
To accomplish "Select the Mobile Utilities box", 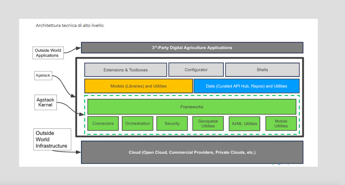I will 281,123.
